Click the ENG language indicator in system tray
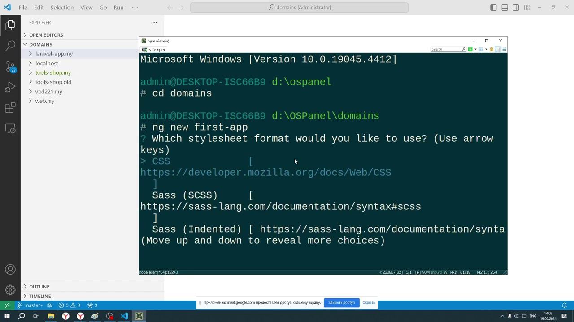The image size is (574, 322). coord(533,316)
